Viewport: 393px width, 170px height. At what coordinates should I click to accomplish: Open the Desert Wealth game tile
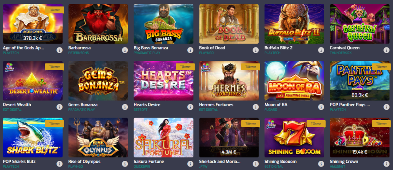tap(33, 81)
